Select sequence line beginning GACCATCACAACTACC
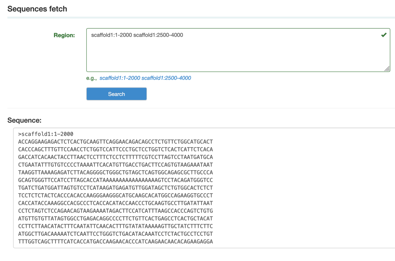395x261 pixels. 115,157
